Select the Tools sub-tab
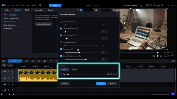The height and width of the screenshot is (99, 177). (5, 14)
